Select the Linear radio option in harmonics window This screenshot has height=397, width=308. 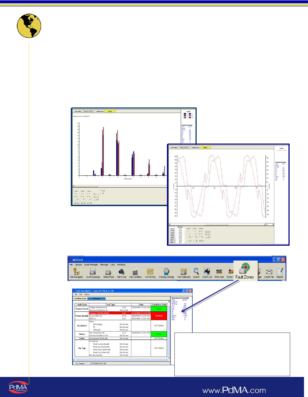pos(101,191)
